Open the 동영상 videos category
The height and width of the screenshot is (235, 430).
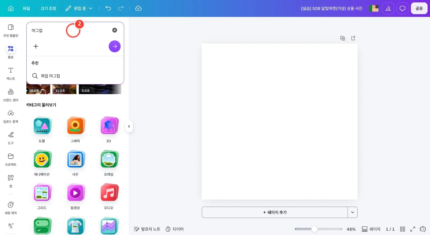tap(75, 197)
